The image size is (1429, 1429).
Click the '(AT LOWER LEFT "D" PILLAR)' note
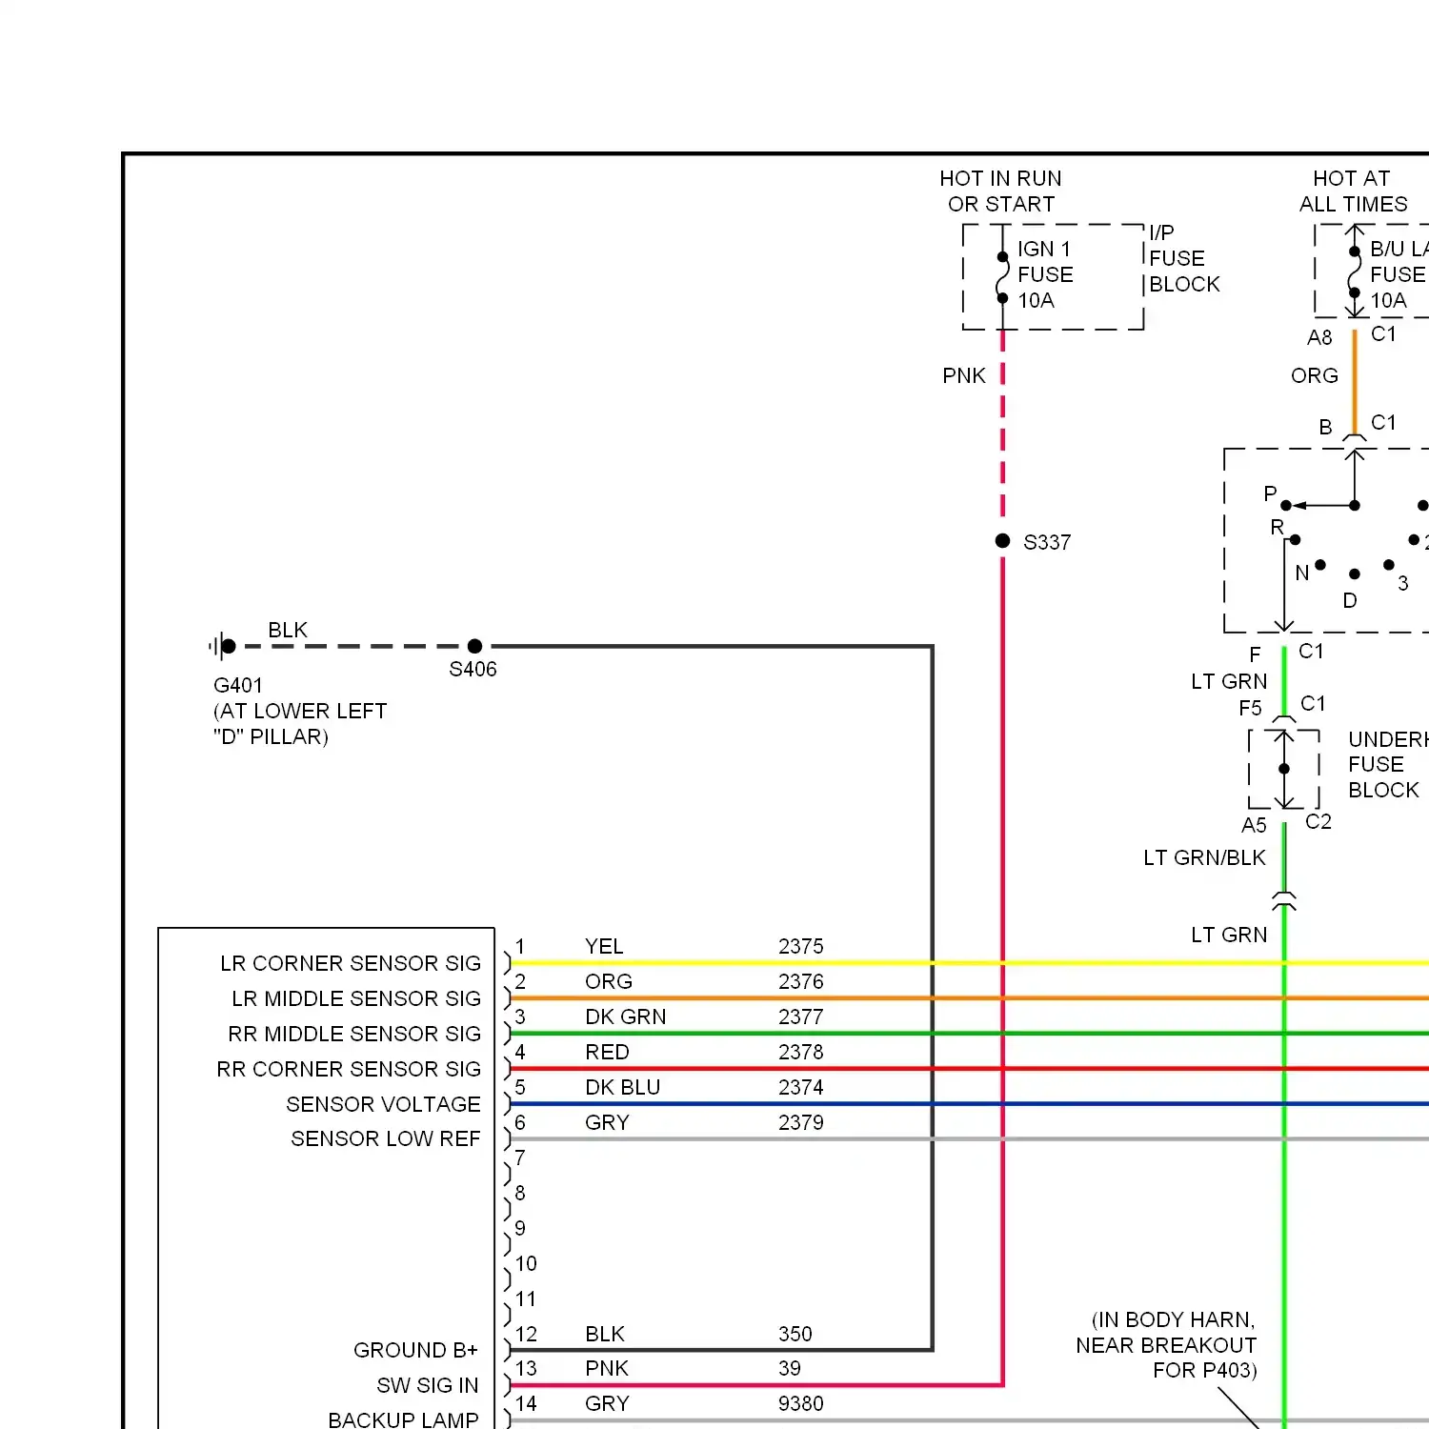pos(300,724)
